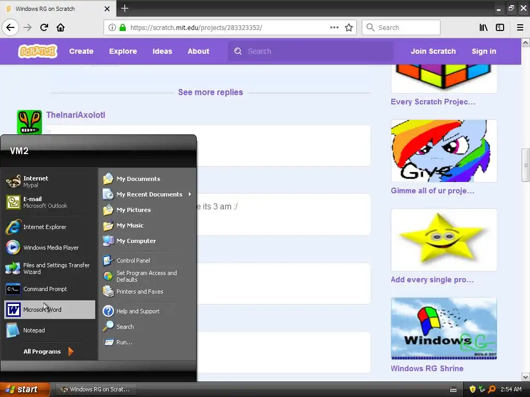Click page scrollbar up arrow
Screen dimensions: 530x397
pos(526,42)
